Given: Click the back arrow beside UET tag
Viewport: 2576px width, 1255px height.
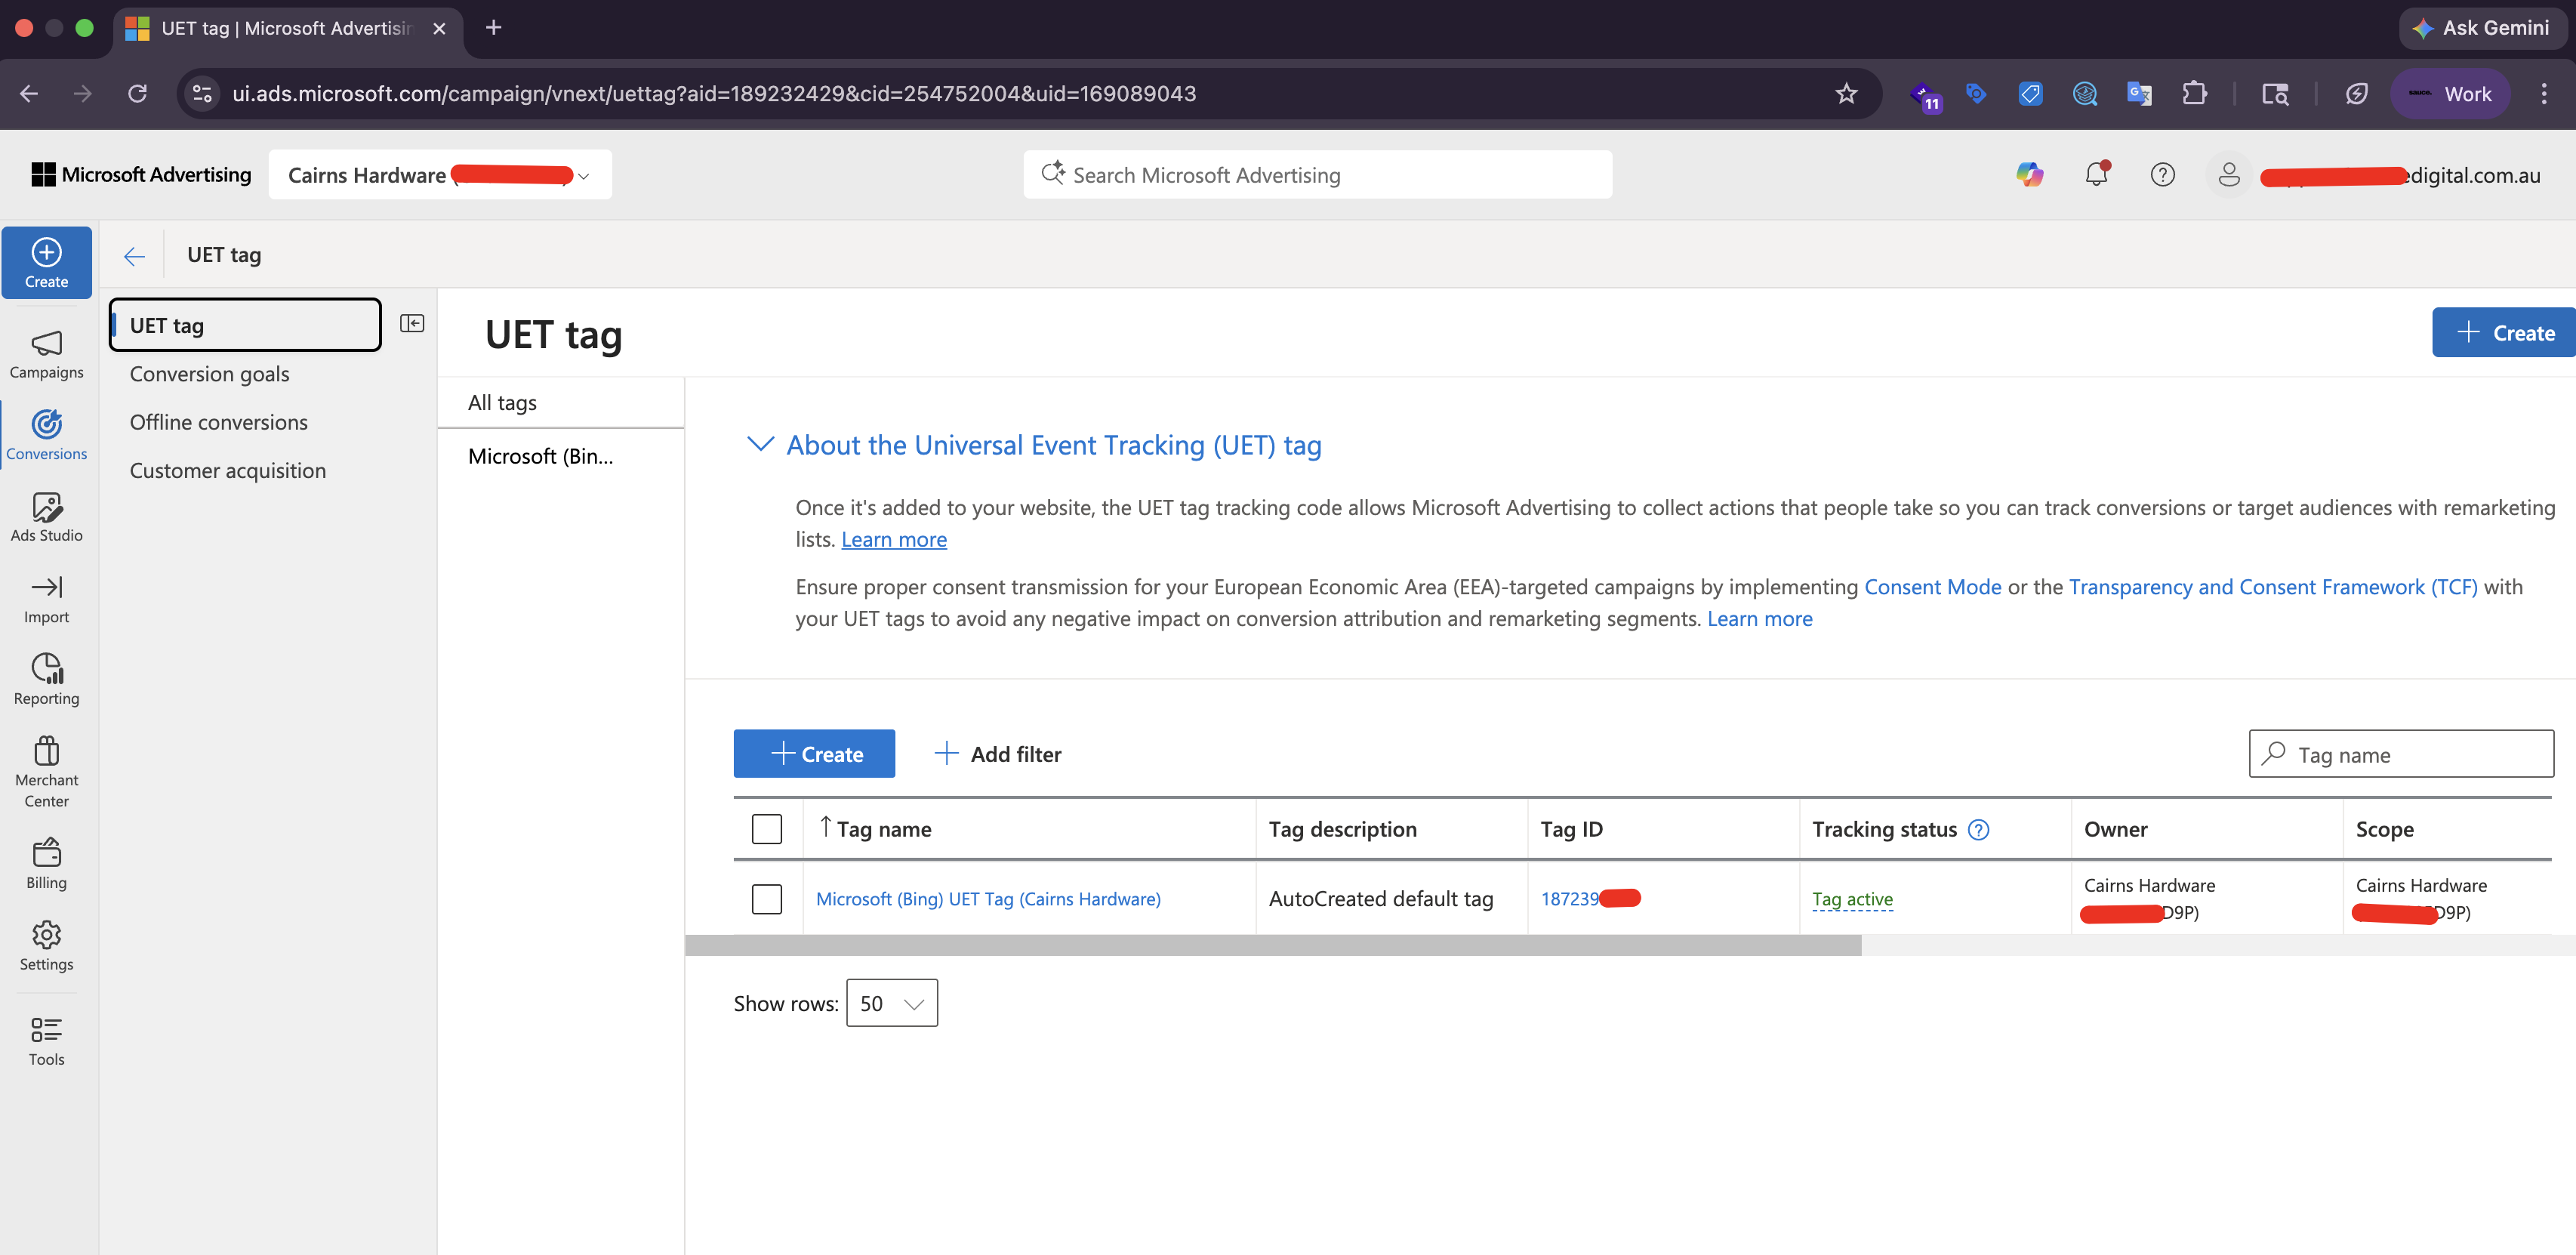Looking at the screenshot, I should (134, 256).
